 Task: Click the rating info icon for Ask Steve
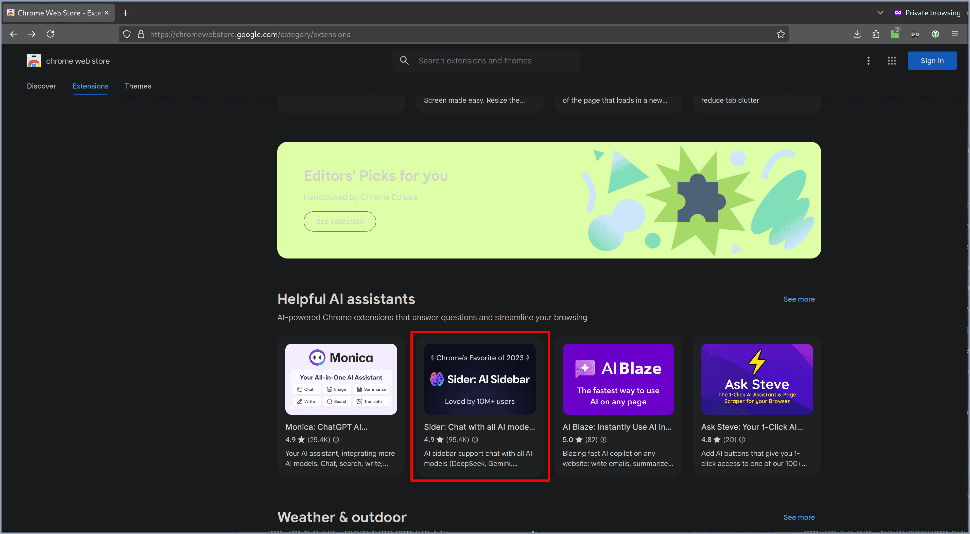pos(742,439)
